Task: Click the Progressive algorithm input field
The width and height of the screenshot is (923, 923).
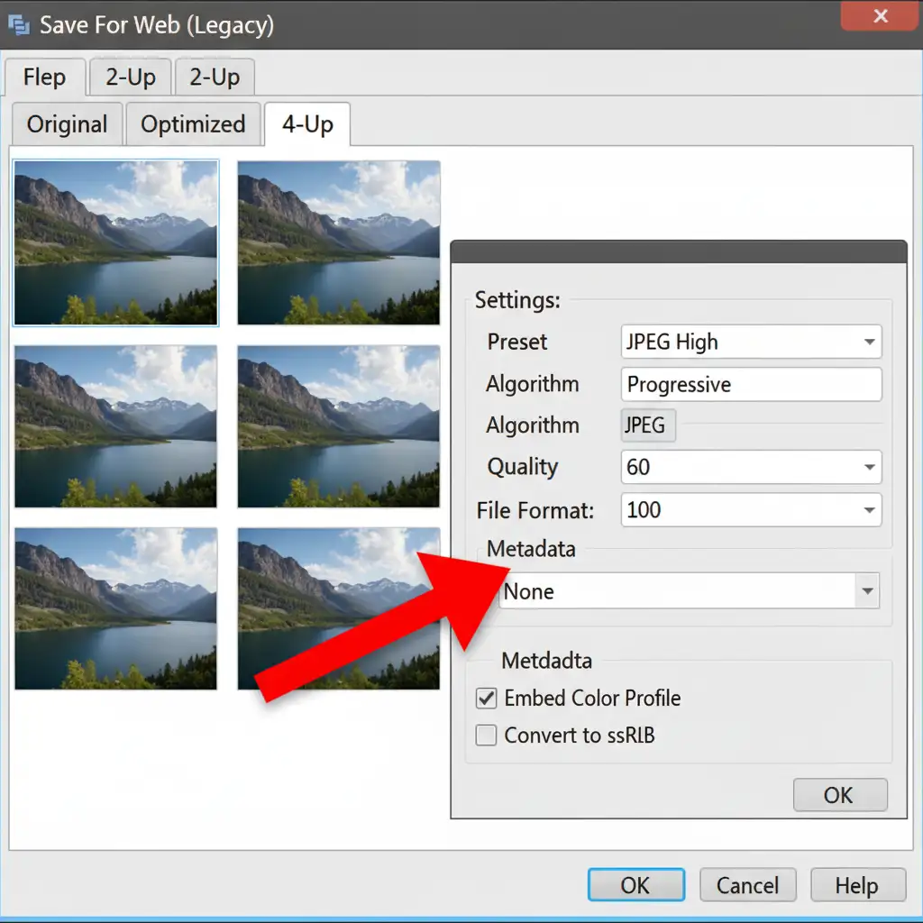Action: (751, 385)
